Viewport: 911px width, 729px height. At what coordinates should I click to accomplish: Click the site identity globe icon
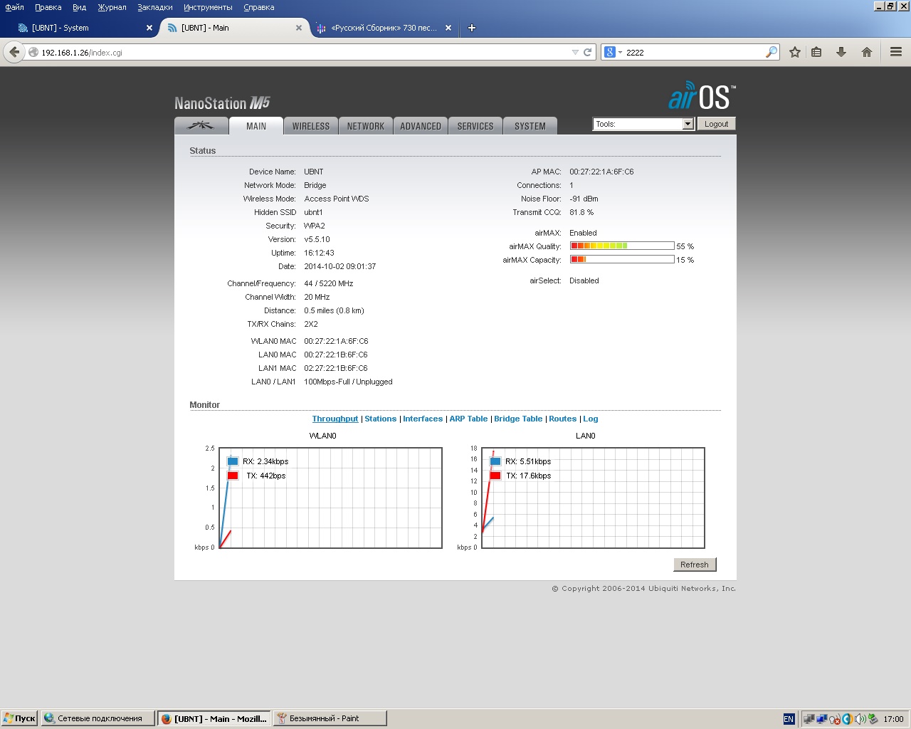point(33,52)
